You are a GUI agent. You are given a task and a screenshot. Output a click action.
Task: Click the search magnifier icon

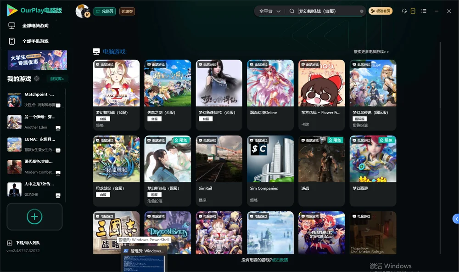(291, 11)
